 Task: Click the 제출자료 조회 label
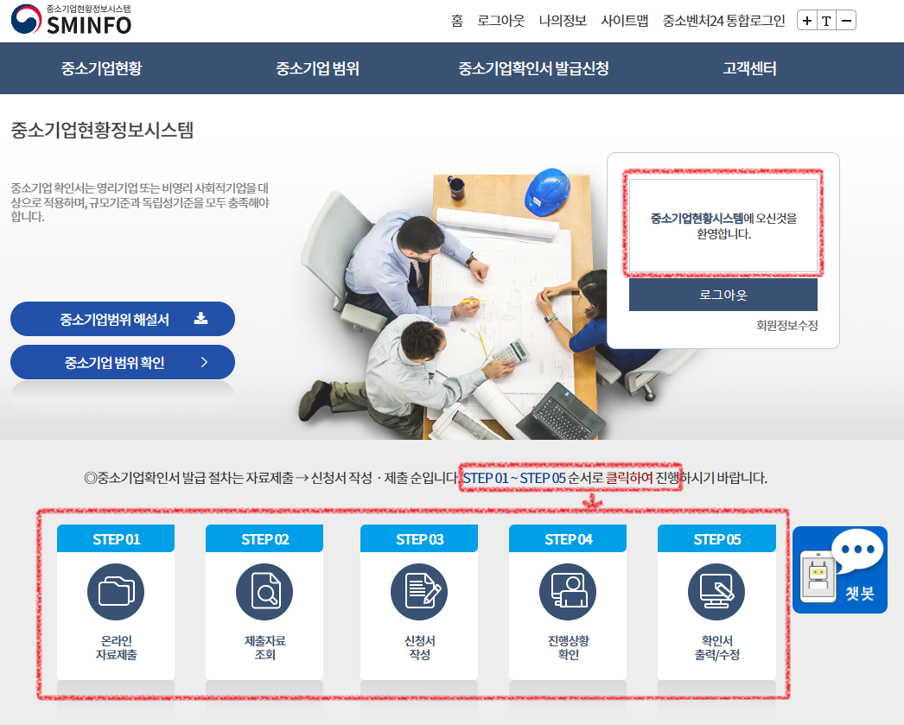coord(264,648)
